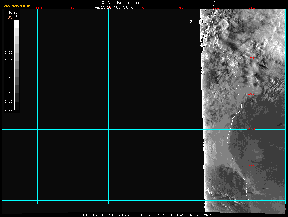Click the '15S' latitude label
Viewport: 288px width, 217px height.
tap(252, 129)
